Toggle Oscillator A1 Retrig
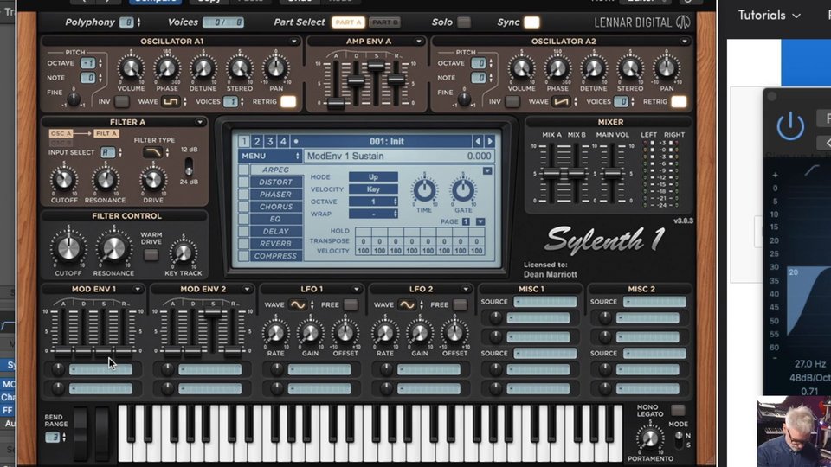 click(x=288, y=102)
